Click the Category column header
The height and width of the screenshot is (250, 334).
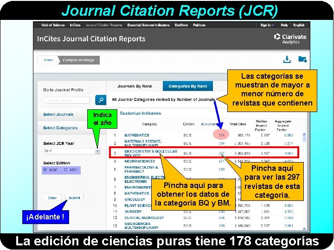[x=149, y=124]
